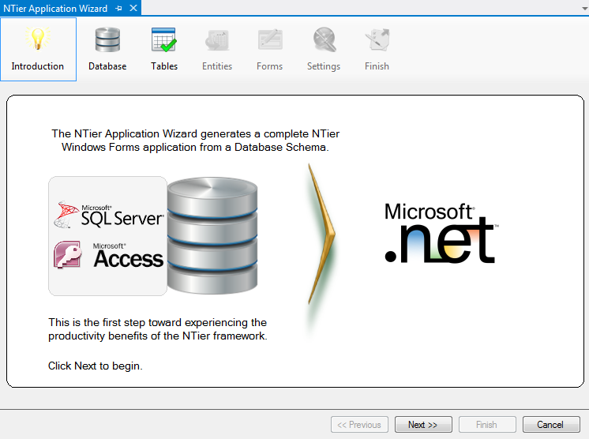This screenshot has width=589, height=439.
Task: Click the Introduction step label
Action: 38,66
